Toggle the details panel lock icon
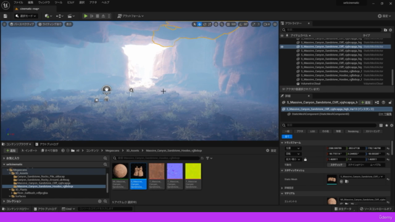395x222 pixels. click(390, 102)
